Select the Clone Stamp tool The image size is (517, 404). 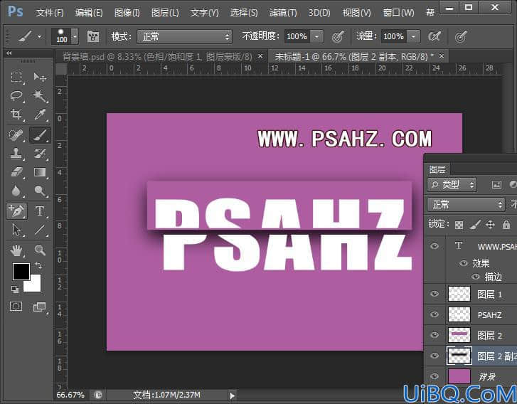tap(16, 154)
